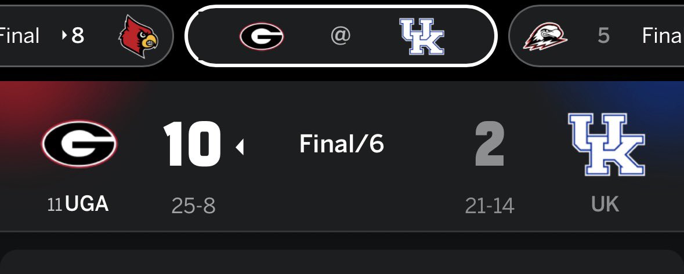
Task: Click the Final/6 game status text
Action: click(342, 144)
